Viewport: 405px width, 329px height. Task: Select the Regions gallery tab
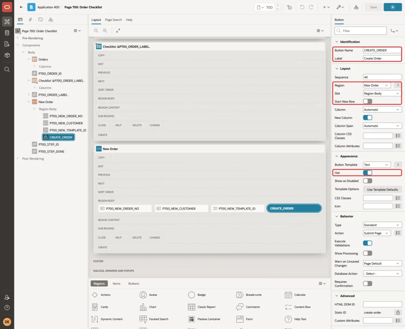[x=99, y=284]
